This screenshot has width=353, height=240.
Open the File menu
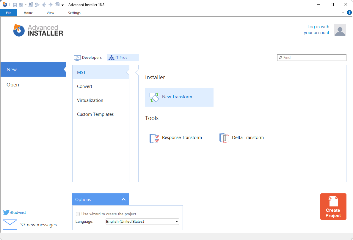tap(9, 13)
